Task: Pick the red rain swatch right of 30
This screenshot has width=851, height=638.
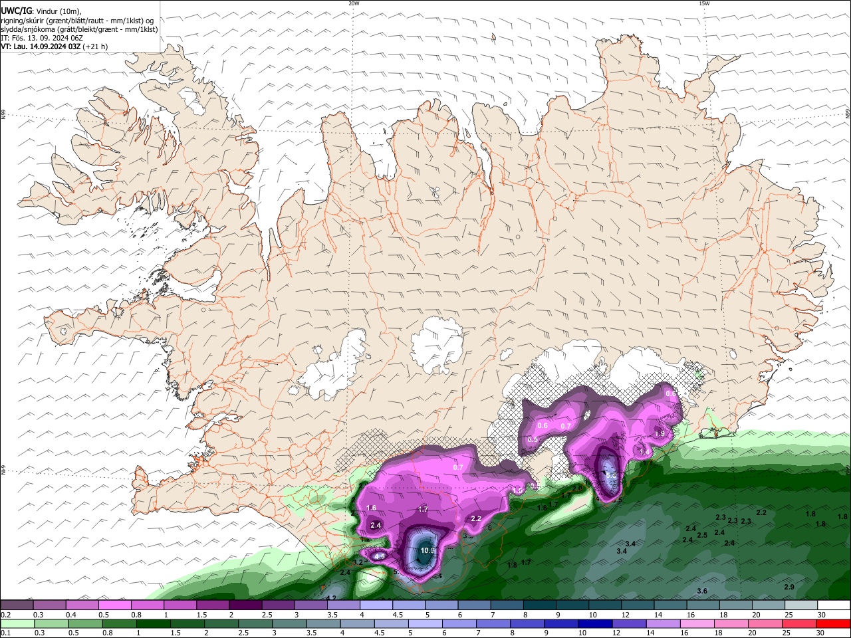Action: coord(833,623)
